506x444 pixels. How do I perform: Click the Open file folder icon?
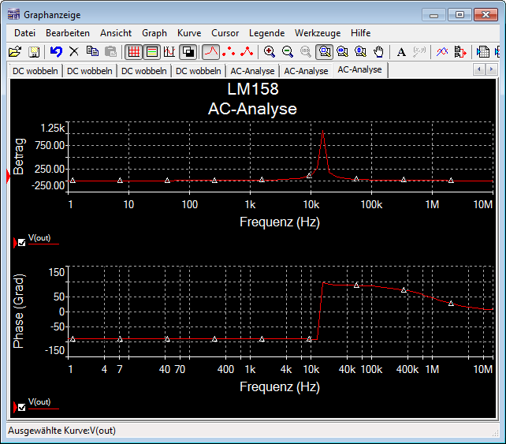[x=15, y=52]
